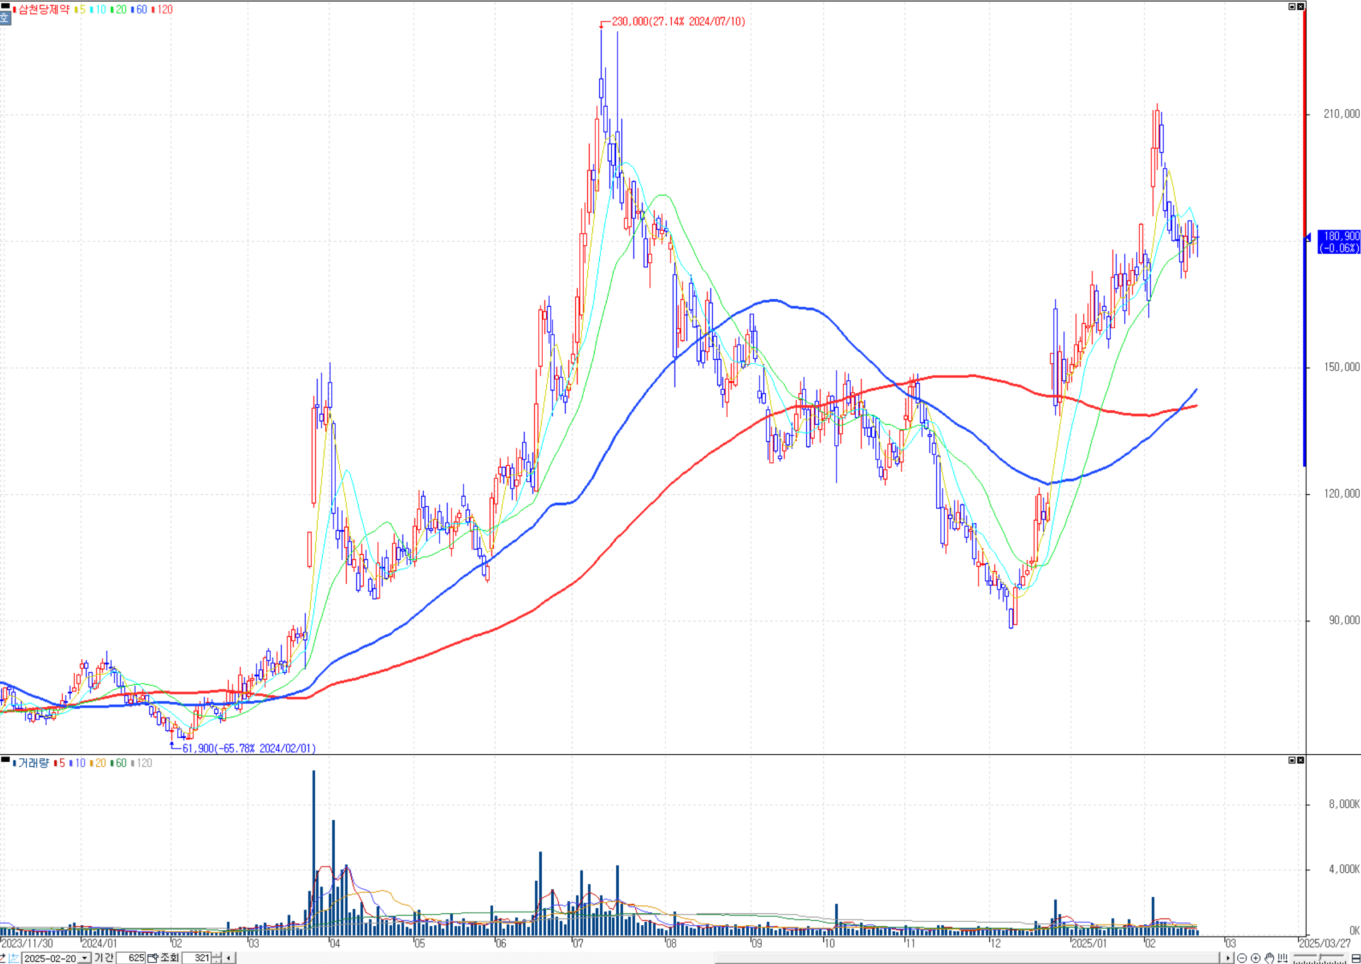The height and width of the screenshot is (964, 1361).
Task: Click the blue 10 volume average legend
Action: click(x=78, y=763)
